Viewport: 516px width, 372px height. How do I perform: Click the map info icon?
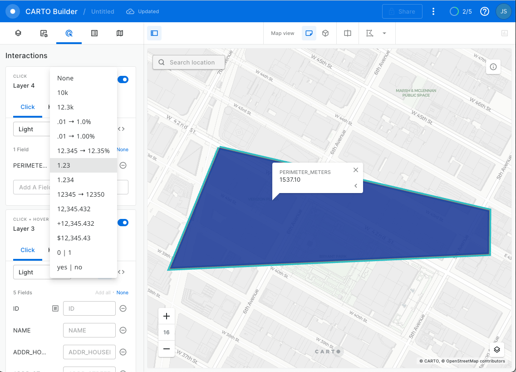[x=493, y=67]
